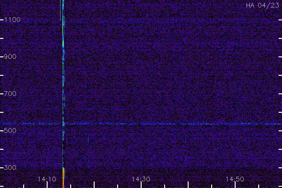The image size is (282, 188).
Task: Click the 14:10 time axis label
Action: coord(47,179)
